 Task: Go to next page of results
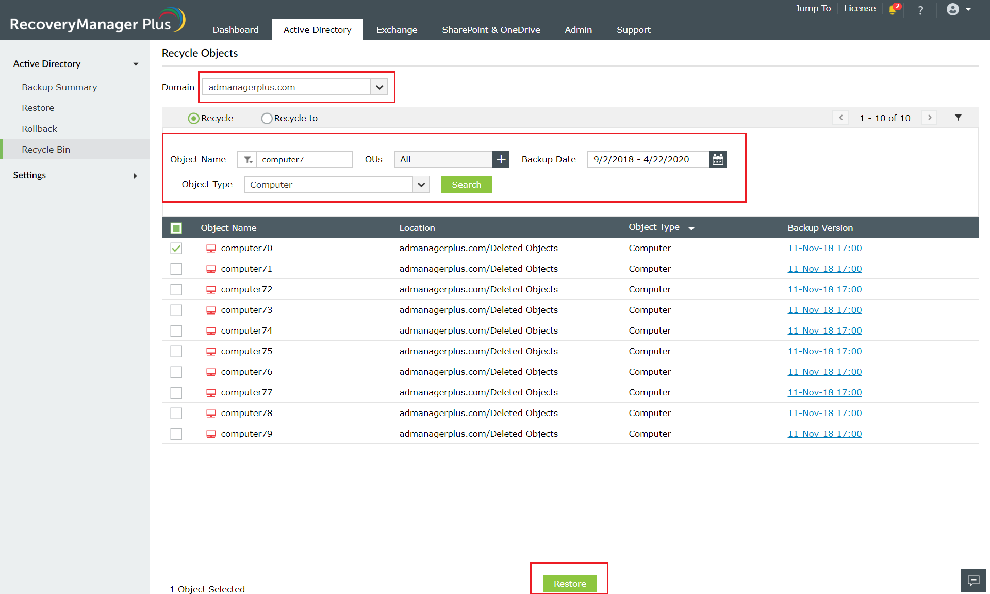[x=930, y=118]
